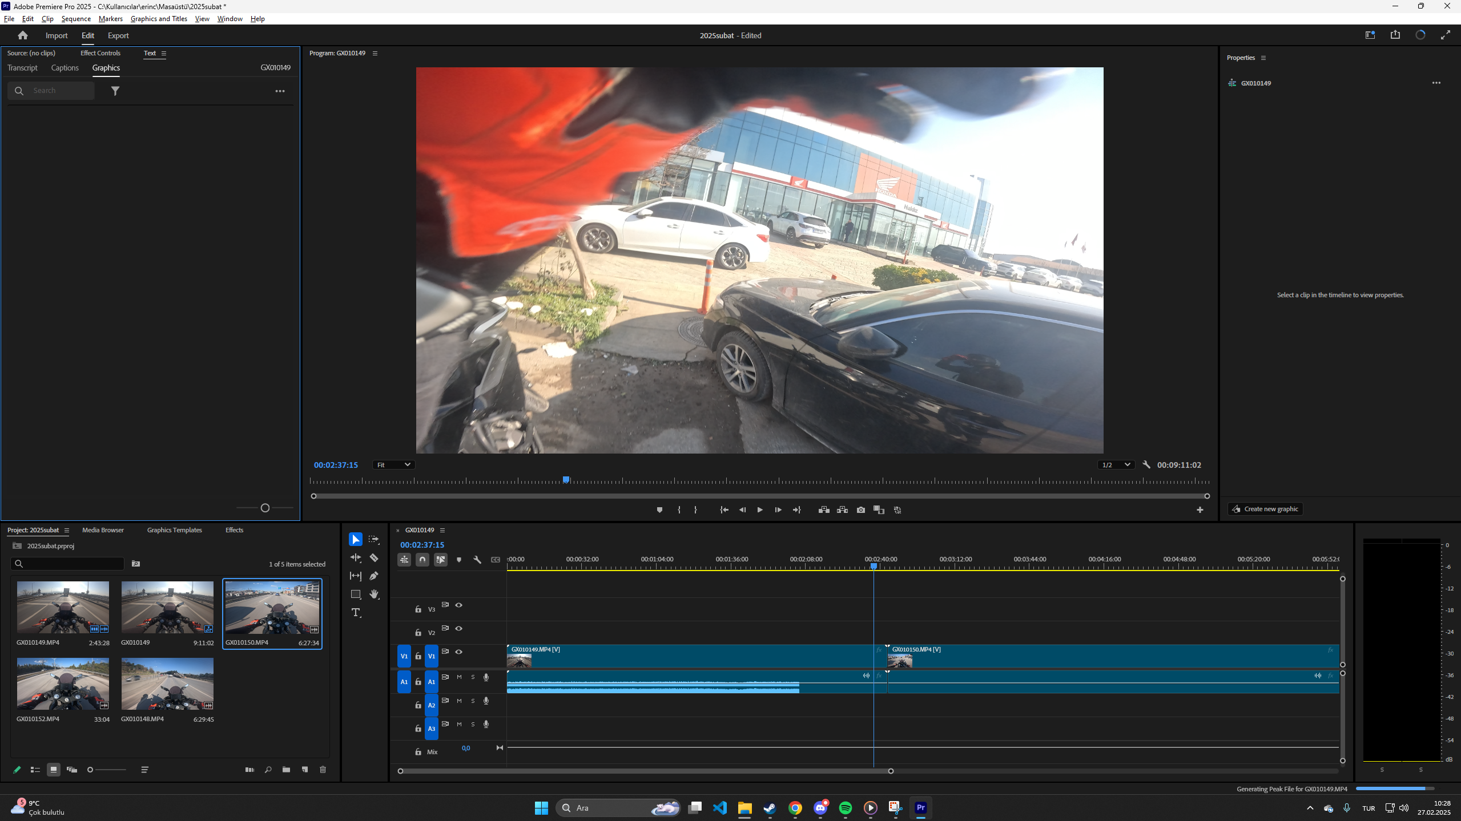
Task: Toggle visibility of track V3
Action: [458, 605]
